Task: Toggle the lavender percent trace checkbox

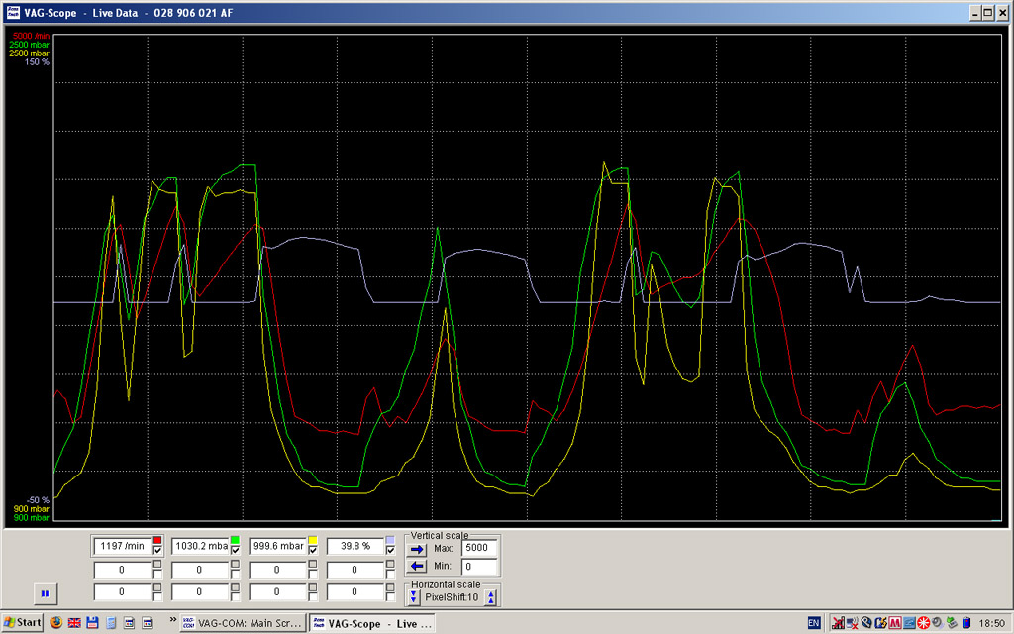Action: (x=390, y=550)
